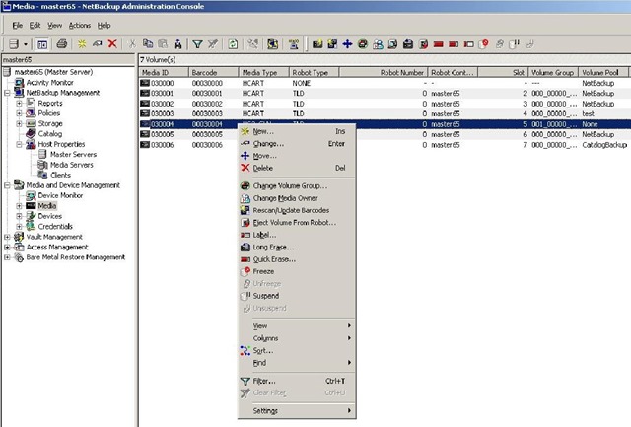This screenshot has height=427, width=631.
Task: Collapse Media and Device Management node
Action: [7, 185]
